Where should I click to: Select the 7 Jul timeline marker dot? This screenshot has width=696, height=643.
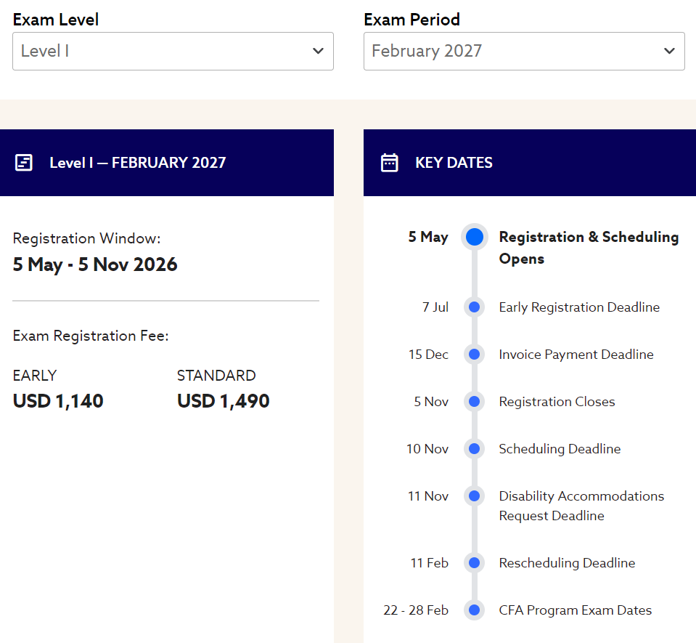coord(475,307)
